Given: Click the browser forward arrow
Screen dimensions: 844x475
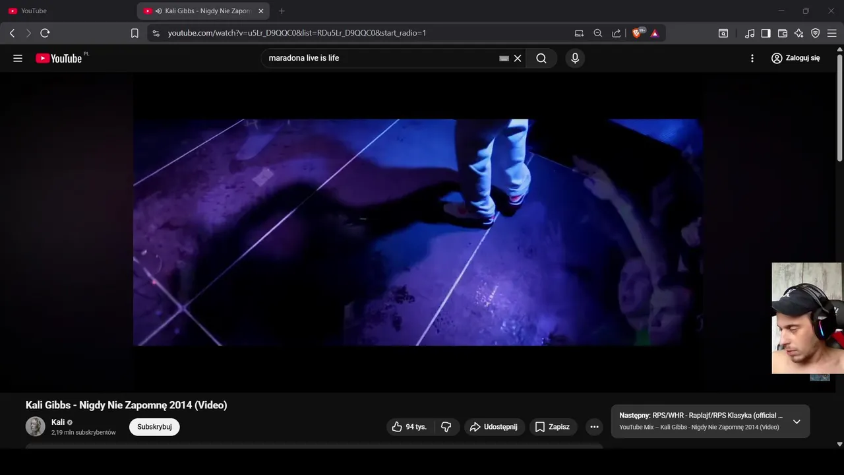Looking at the screenshot, I should [28, 33].
